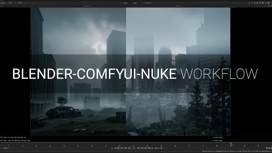Click the Transform crosshair handle in viewer
The height and width of the screenshot is (153, 272).
coord(126,94)
